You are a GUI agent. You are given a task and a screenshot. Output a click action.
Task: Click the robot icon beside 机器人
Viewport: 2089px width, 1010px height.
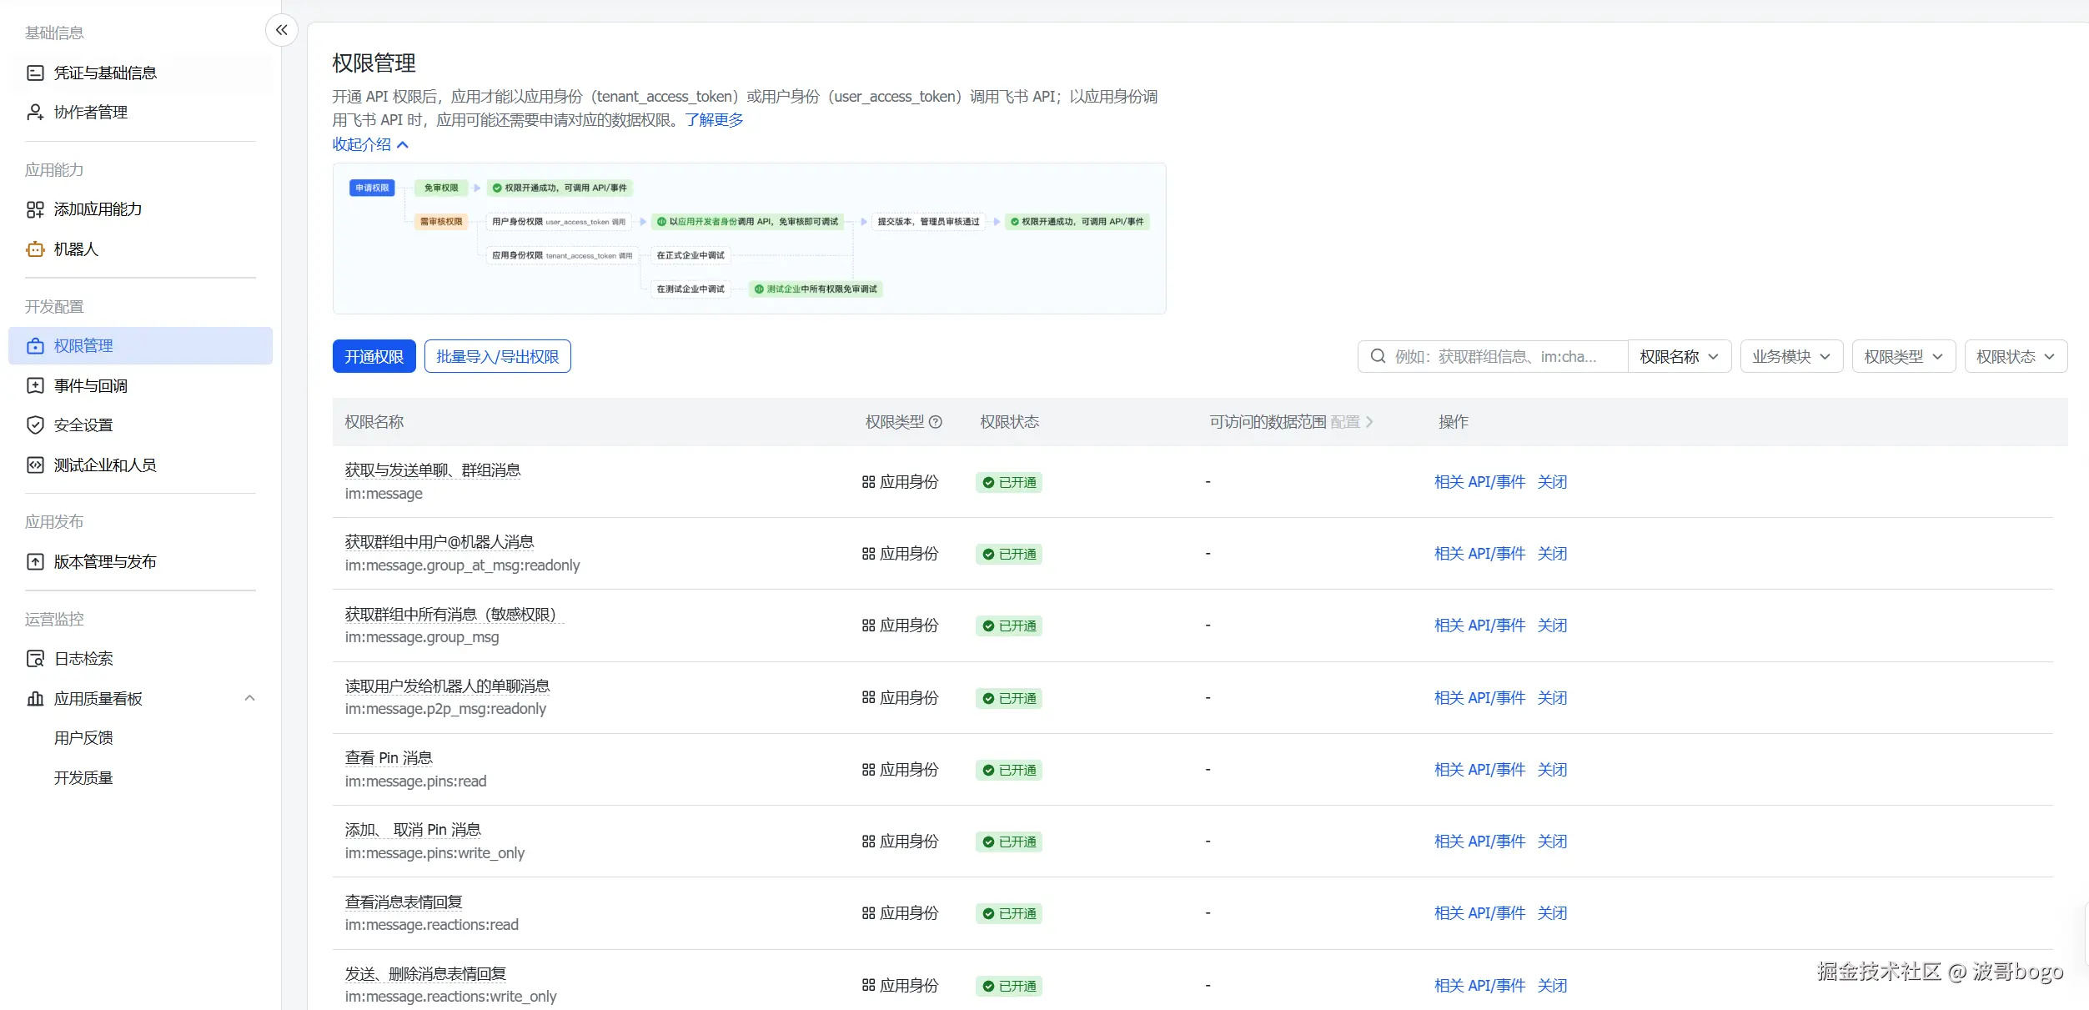pos(35,249)
